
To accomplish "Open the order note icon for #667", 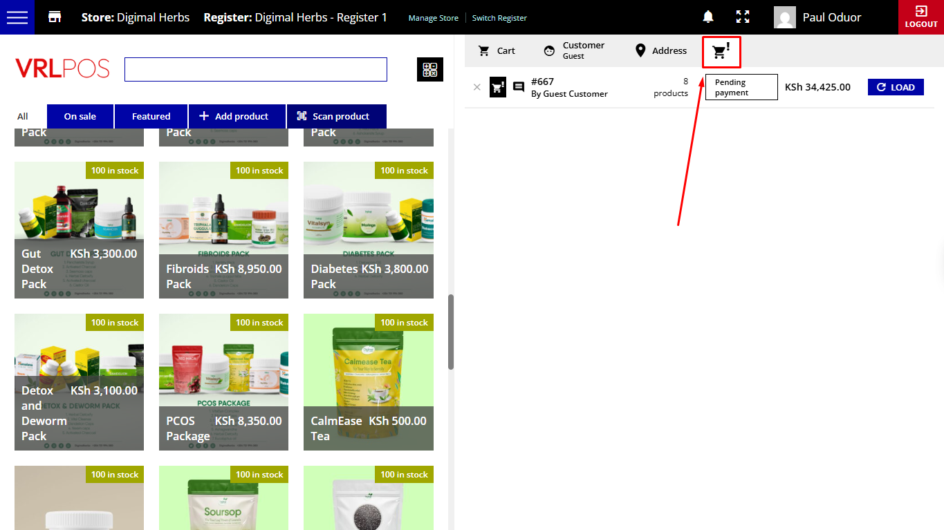I will tap(519, 87).
